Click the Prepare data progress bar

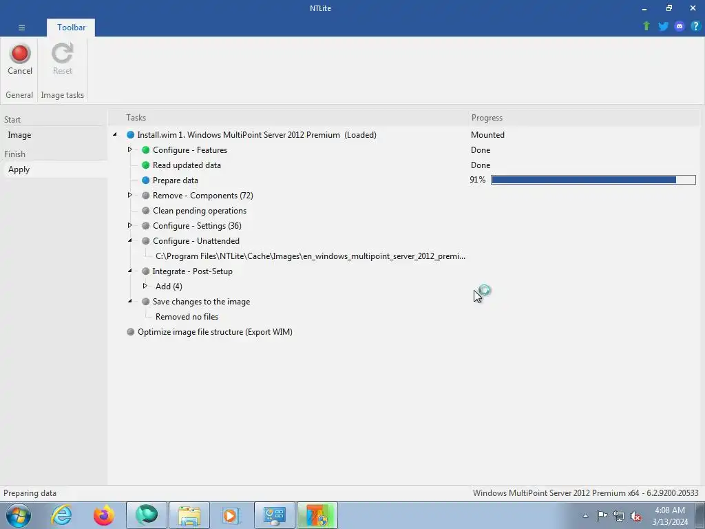pos(593,180)
